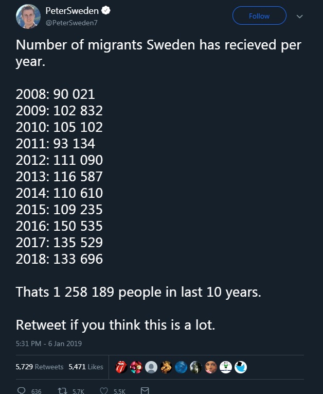This screenshot has width=323, height=394.
Task: Click the blue globe liker avatar
Action: [181, 367]
